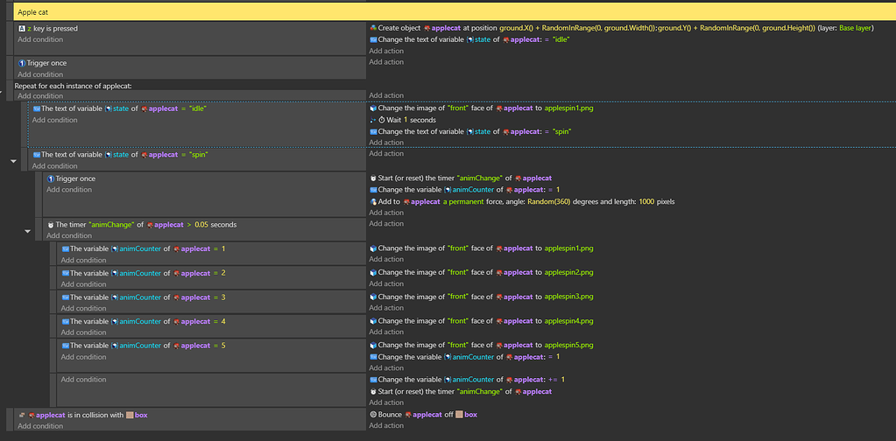Click Add action under the applespin4.png action

[x=386, y=332]
